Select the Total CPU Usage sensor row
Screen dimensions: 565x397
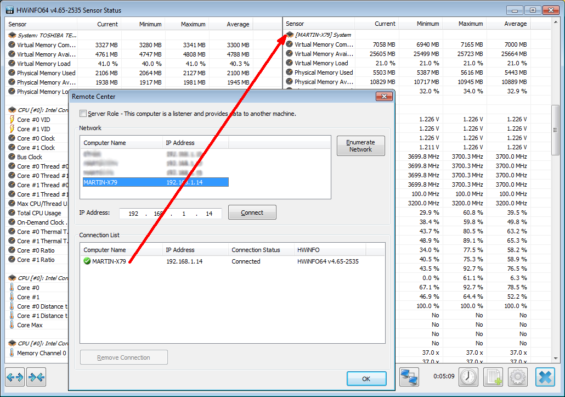coord(38,213)
